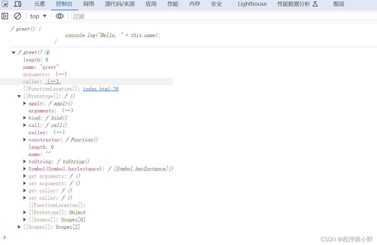Open the index.html:26 source link

click(x=101, y=89)
